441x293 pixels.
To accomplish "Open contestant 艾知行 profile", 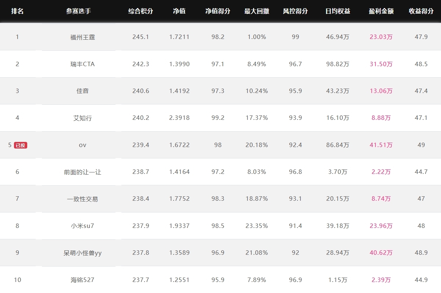I will (82, 118).
